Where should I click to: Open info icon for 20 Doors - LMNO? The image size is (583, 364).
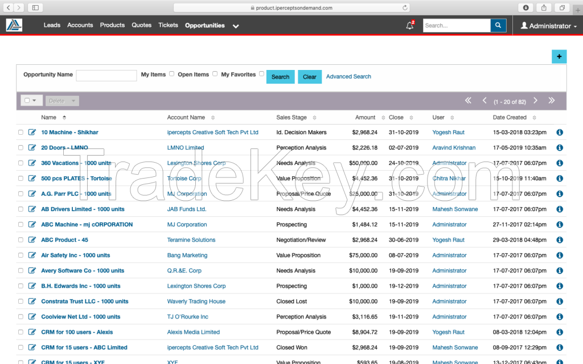(559, 148)
